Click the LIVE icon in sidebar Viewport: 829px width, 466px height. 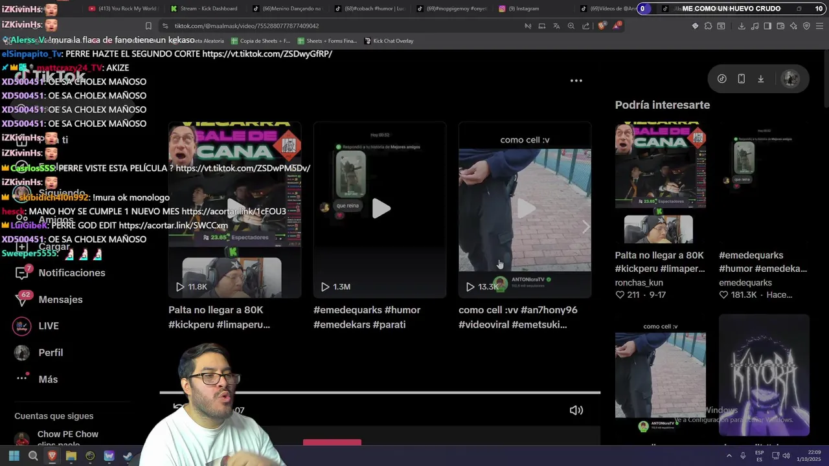pyautogui.click(x=22, y=326)
